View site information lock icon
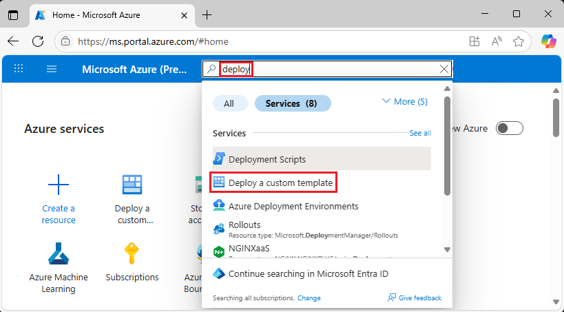This screenshot has height=312, width=564. tap(65, 41)
